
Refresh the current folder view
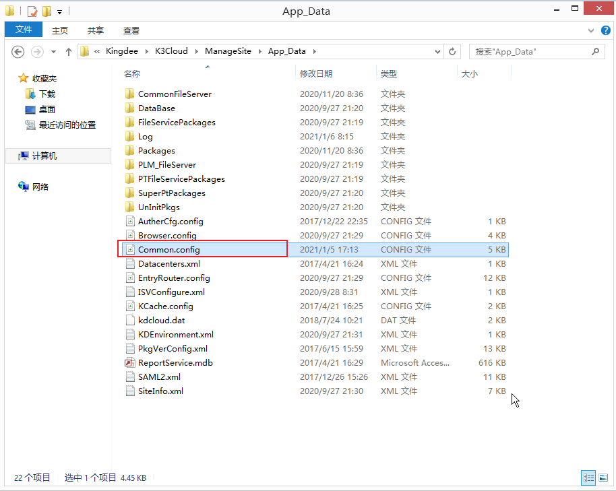click(452, 52)
